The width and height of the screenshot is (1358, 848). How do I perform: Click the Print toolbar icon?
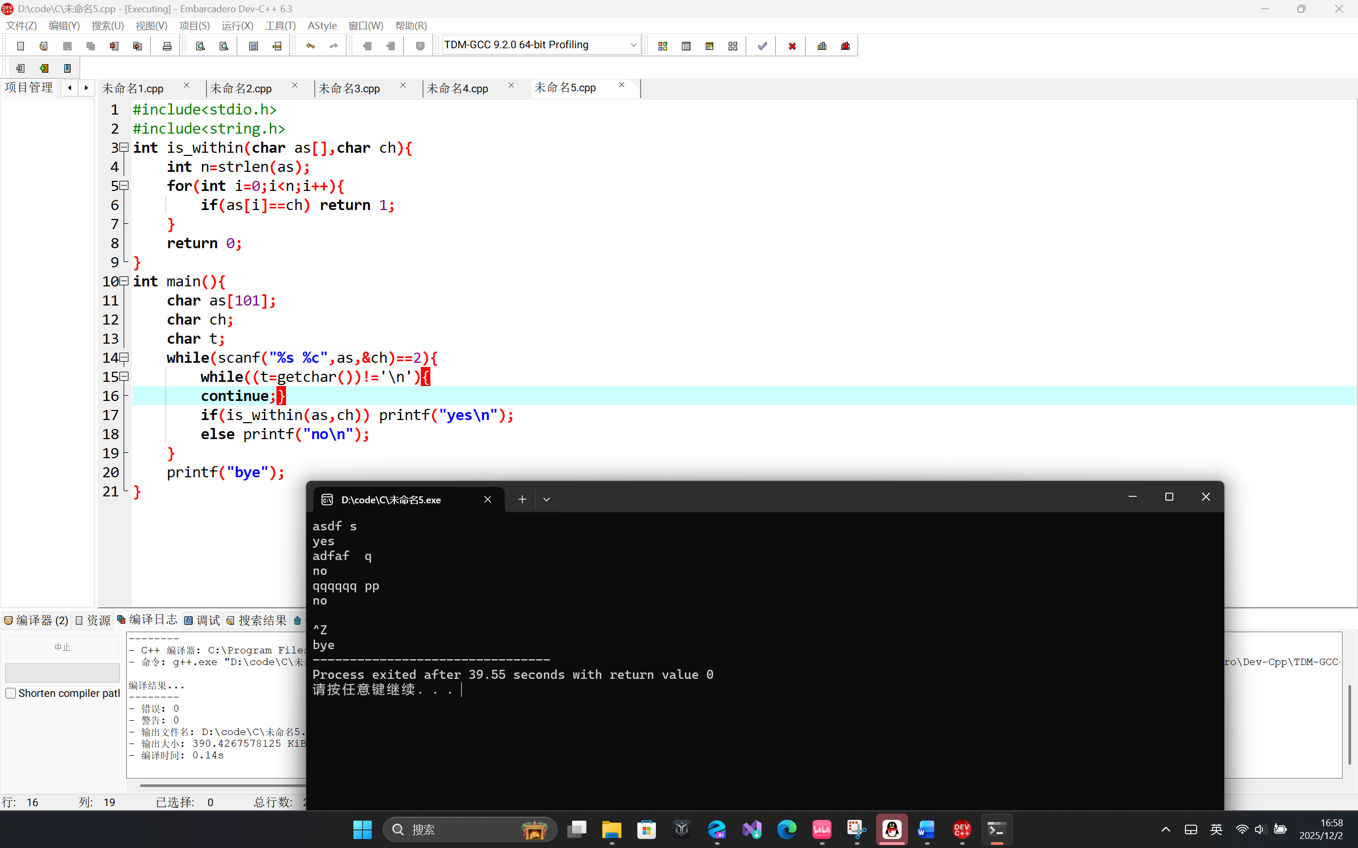(167, 46)
